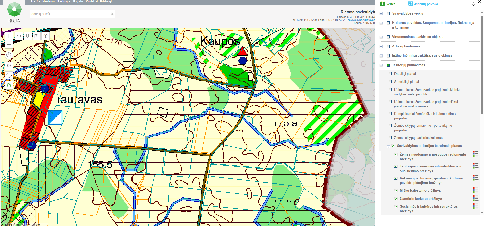Toggle the panel pin icon
484x226 pixels.
[x=473, y=4]
